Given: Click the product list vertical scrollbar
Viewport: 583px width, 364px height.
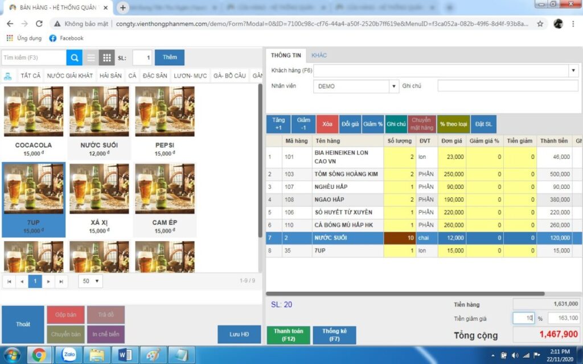Looking at the screenshot, I should point(260,161).
